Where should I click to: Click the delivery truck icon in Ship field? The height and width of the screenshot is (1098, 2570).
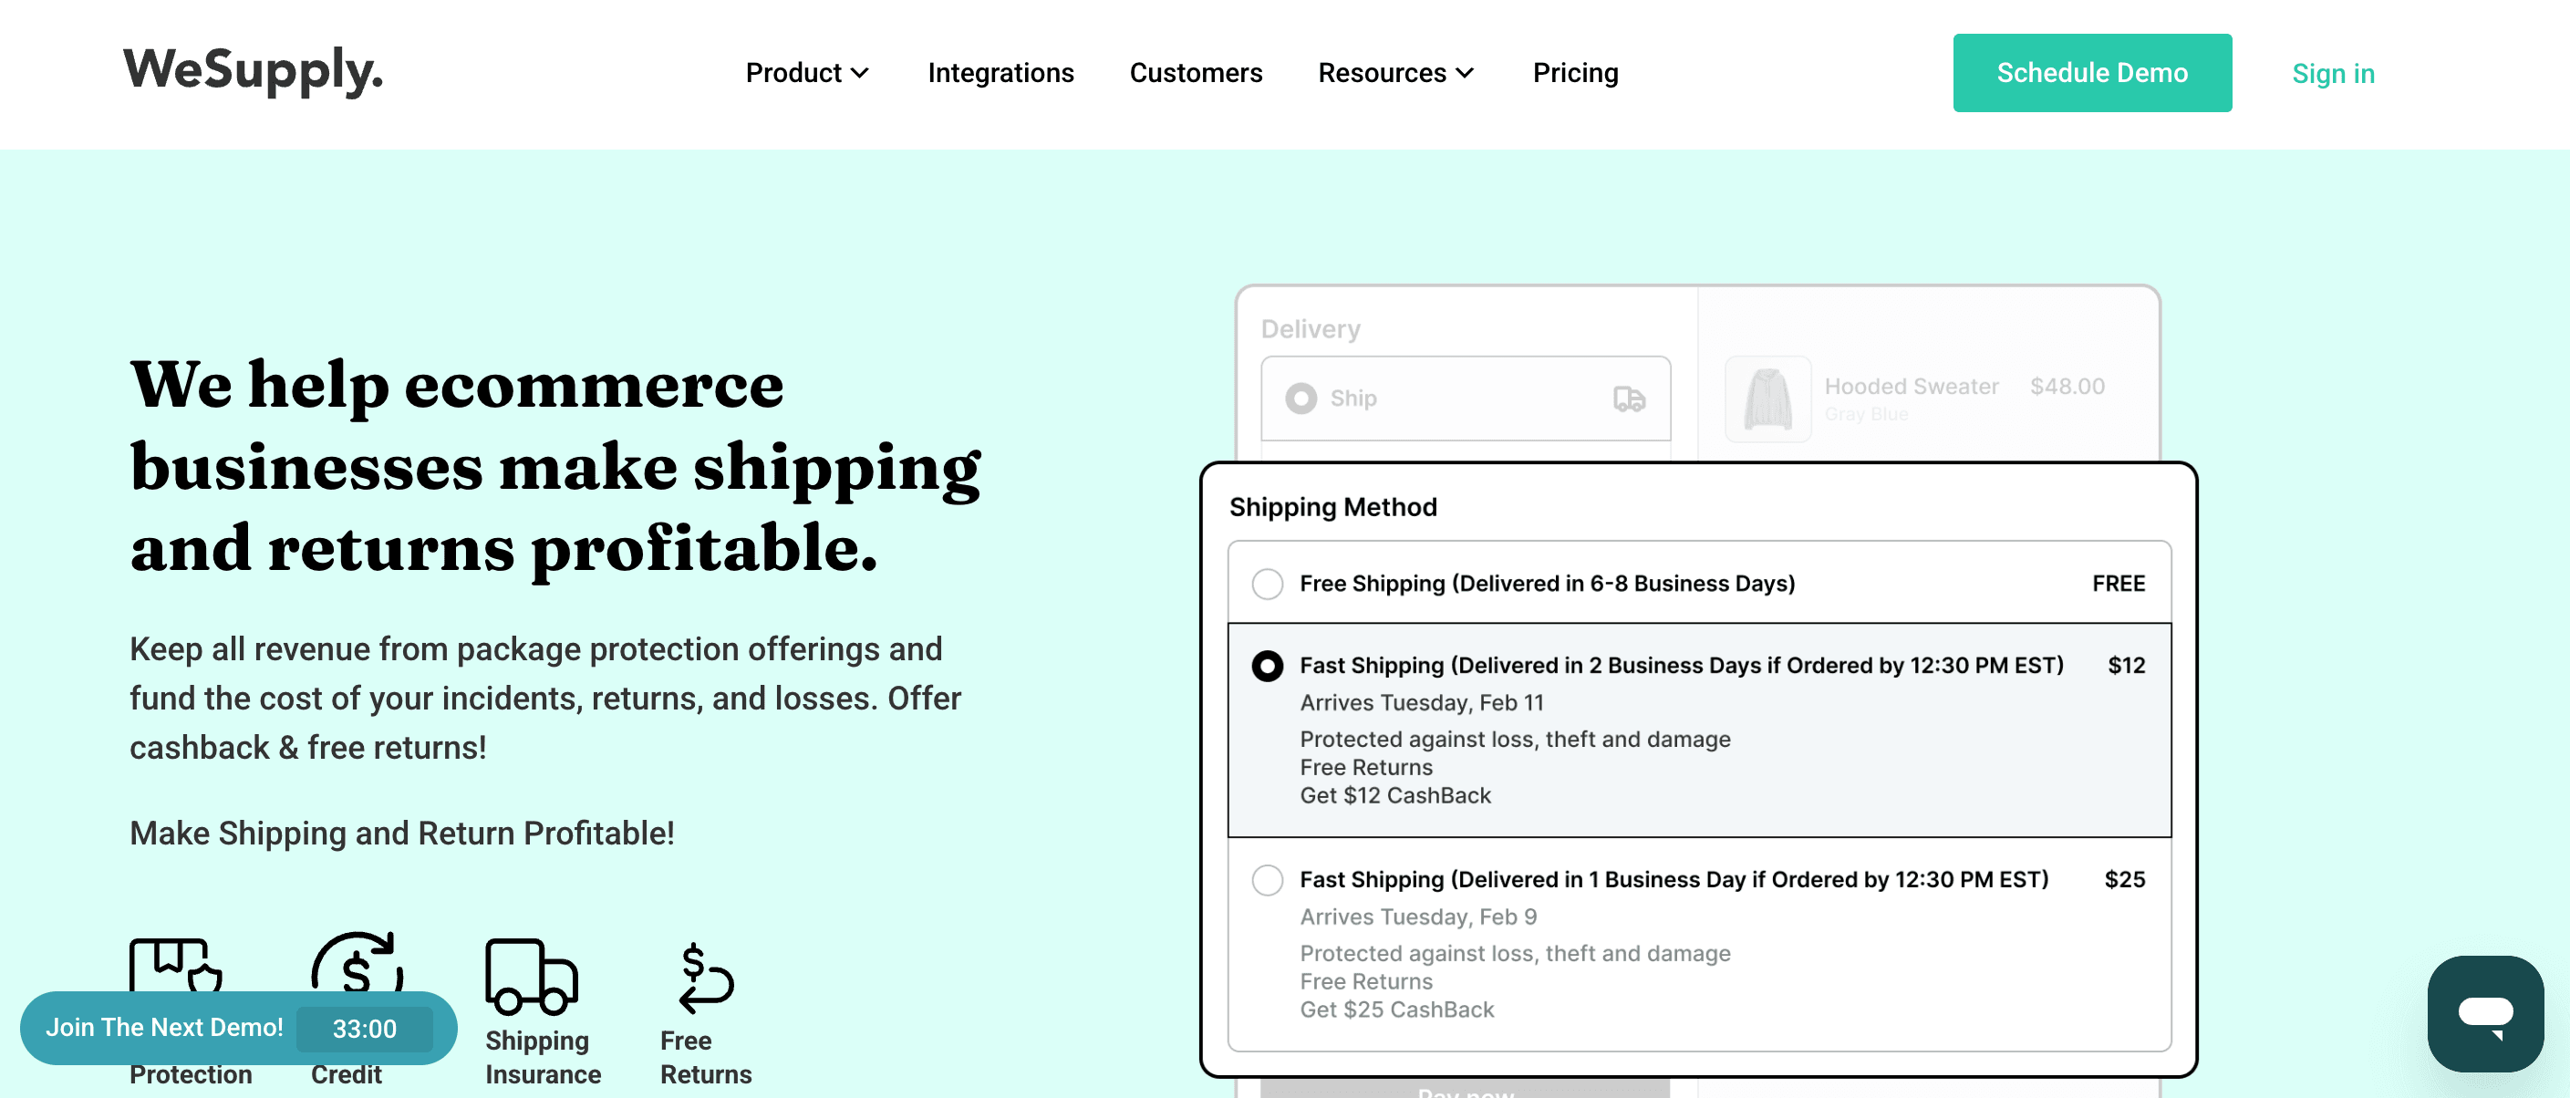click(1628, 399)
